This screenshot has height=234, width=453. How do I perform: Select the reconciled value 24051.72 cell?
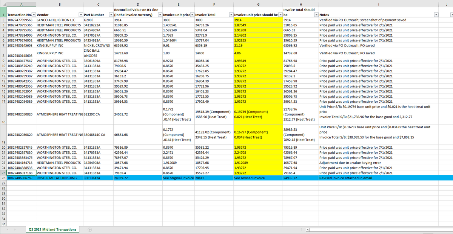[137, 114]
